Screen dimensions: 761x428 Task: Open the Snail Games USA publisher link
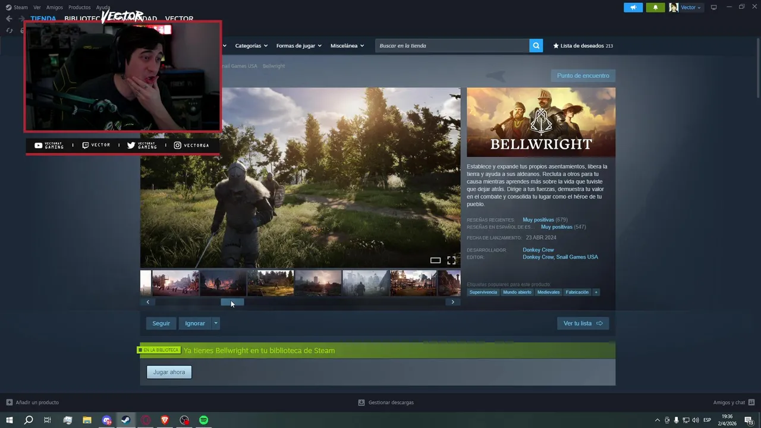click(577, 257)
